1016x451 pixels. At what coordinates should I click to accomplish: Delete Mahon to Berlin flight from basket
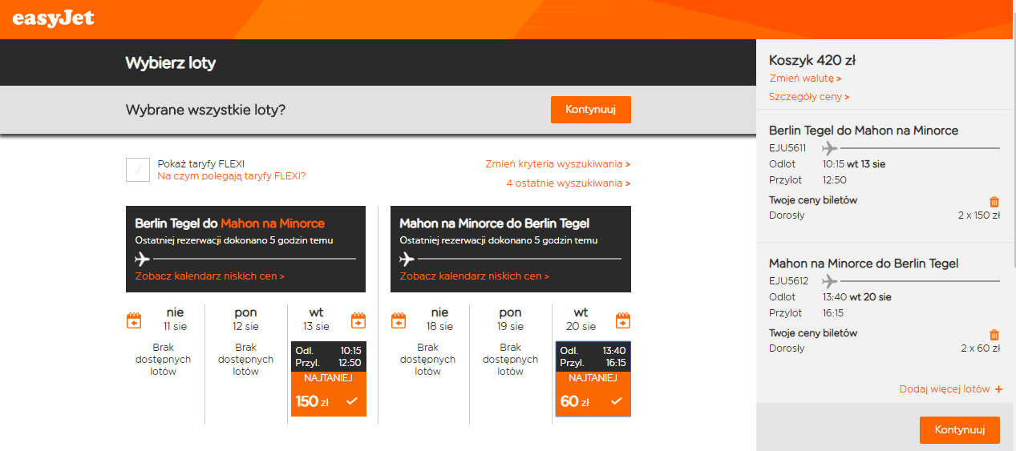pos(994,336)
